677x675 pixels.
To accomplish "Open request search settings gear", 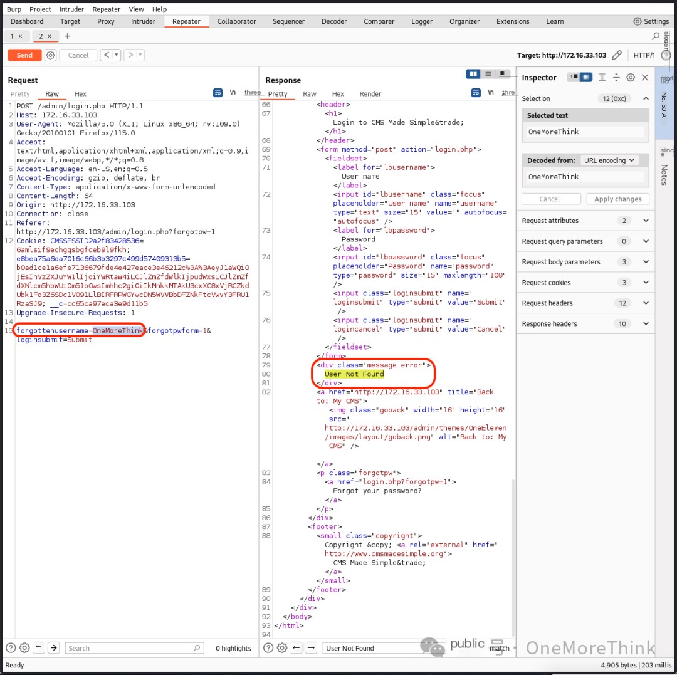I will tap(24, 648).
